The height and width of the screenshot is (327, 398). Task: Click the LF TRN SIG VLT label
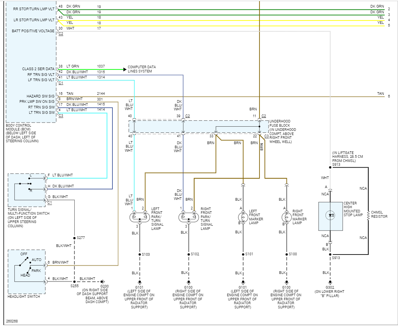[x=41, y=80]
